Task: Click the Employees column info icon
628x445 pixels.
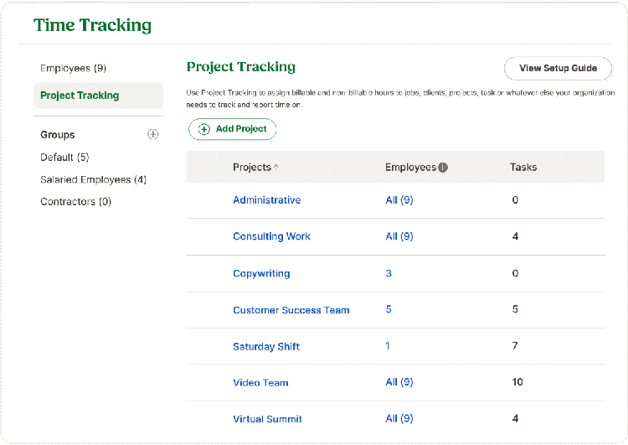Action: [x=443, y=168]
